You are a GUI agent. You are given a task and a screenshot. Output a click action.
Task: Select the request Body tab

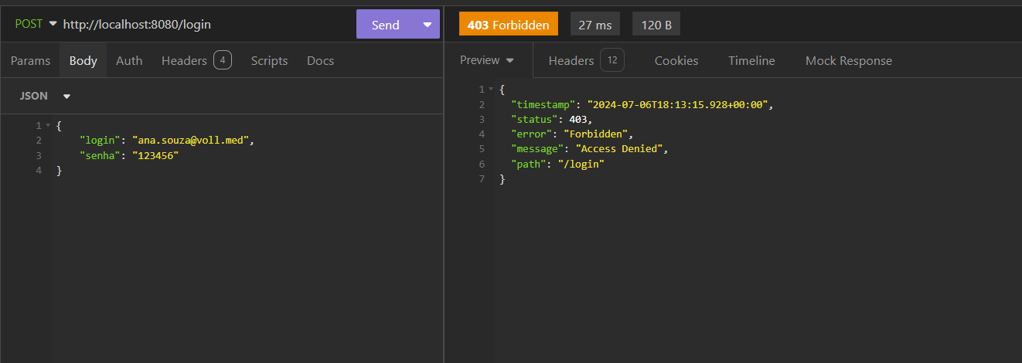[x=83, y=60]
